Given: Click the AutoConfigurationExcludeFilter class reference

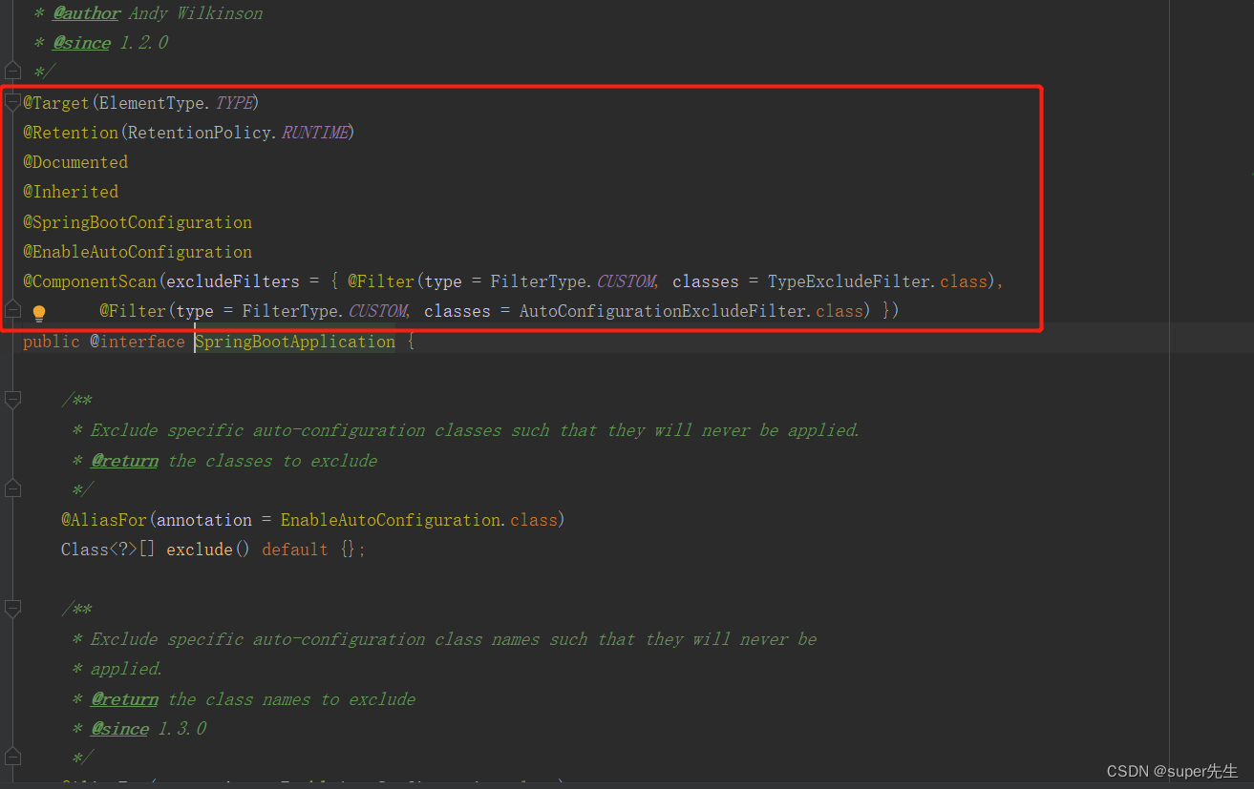Looking at the screenshot, I should tap(663, 311).
